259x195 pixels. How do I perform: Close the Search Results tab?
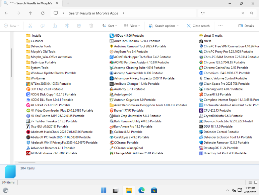tap(57, 3)
